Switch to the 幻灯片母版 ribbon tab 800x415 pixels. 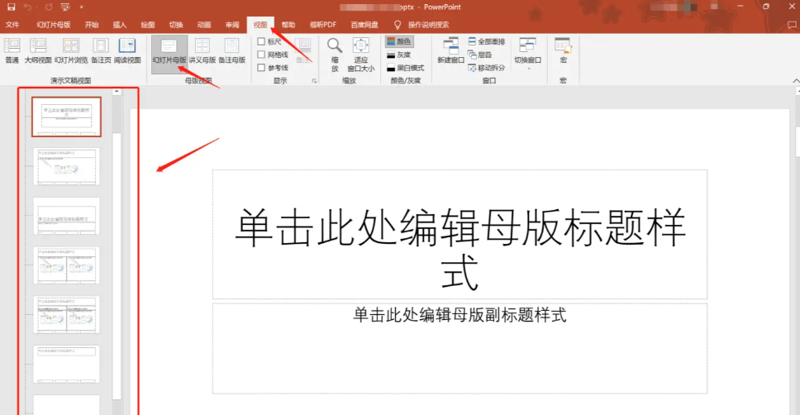53,25
